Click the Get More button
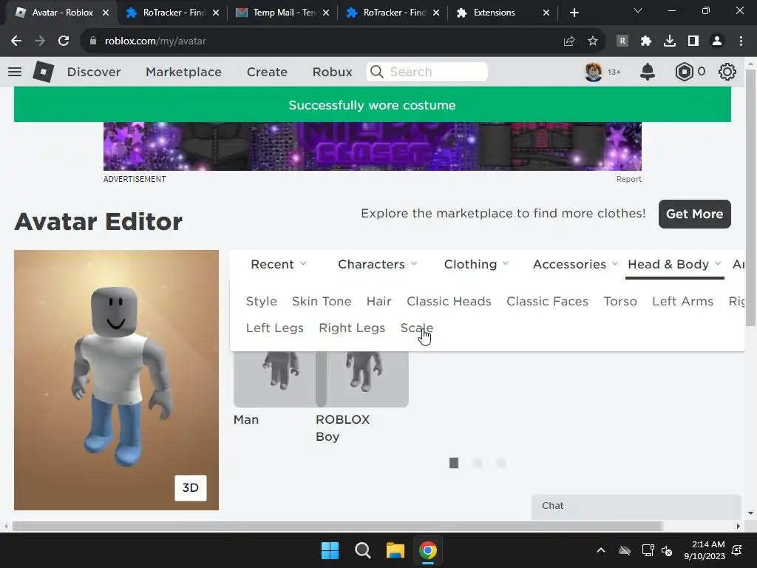This screenshot has width=757, height=568. click(x=695, y=214)
